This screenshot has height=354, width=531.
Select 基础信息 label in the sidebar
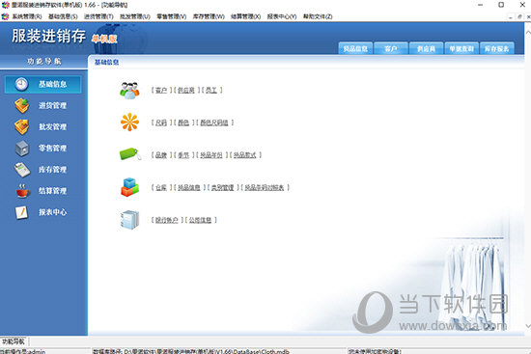coord(52,84)
